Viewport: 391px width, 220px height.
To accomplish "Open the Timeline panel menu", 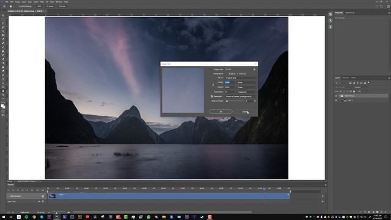I will point(326,185).
